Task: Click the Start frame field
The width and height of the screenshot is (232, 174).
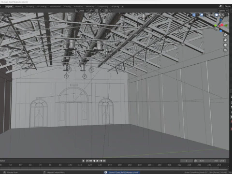Action: pyautogui.click(x=205, y=161)
